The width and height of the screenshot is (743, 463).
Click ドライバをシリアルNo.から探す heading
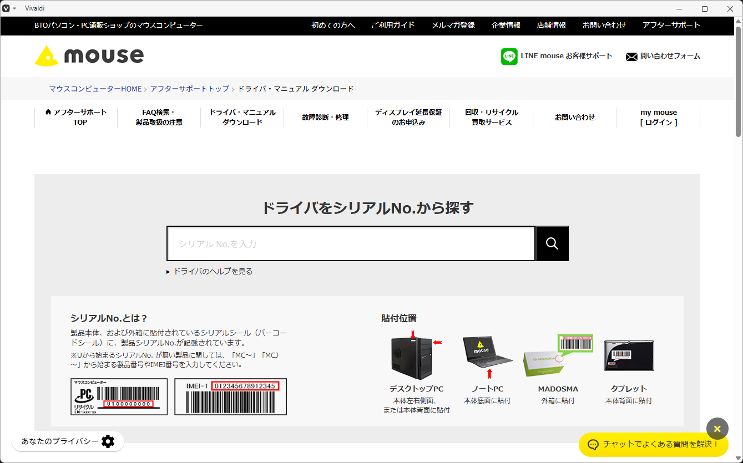367,208
